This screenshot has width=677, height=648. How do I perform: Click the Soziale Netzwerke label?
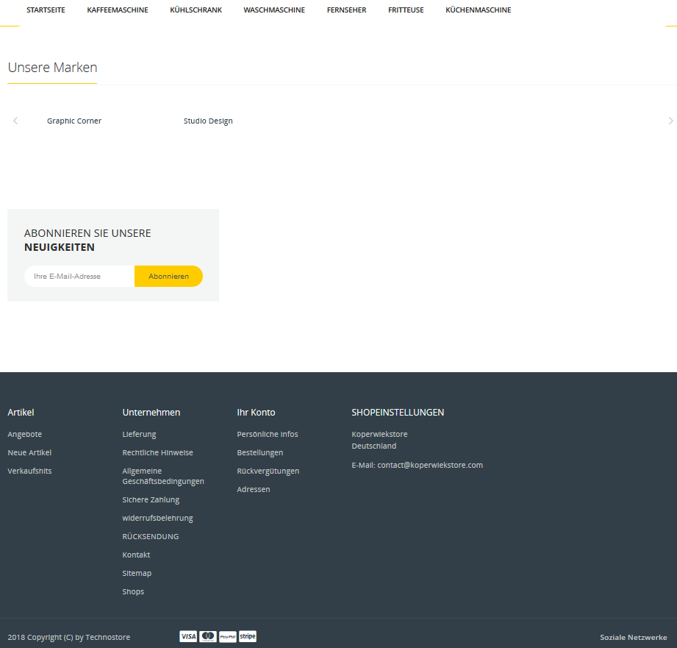(x=634, y=637)
